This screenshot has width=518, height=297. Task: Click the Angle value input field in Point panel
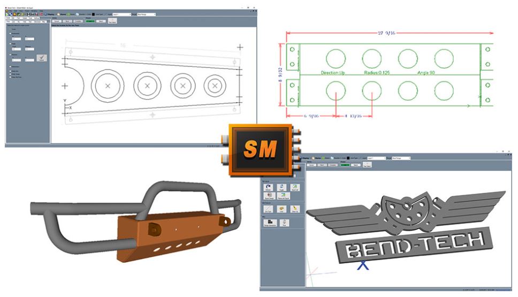click(17, 49)
